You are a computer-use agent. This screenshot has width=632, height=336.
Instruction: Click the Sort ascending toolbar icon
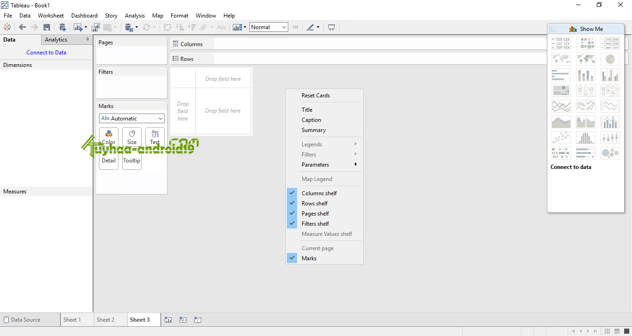point(180,27)
